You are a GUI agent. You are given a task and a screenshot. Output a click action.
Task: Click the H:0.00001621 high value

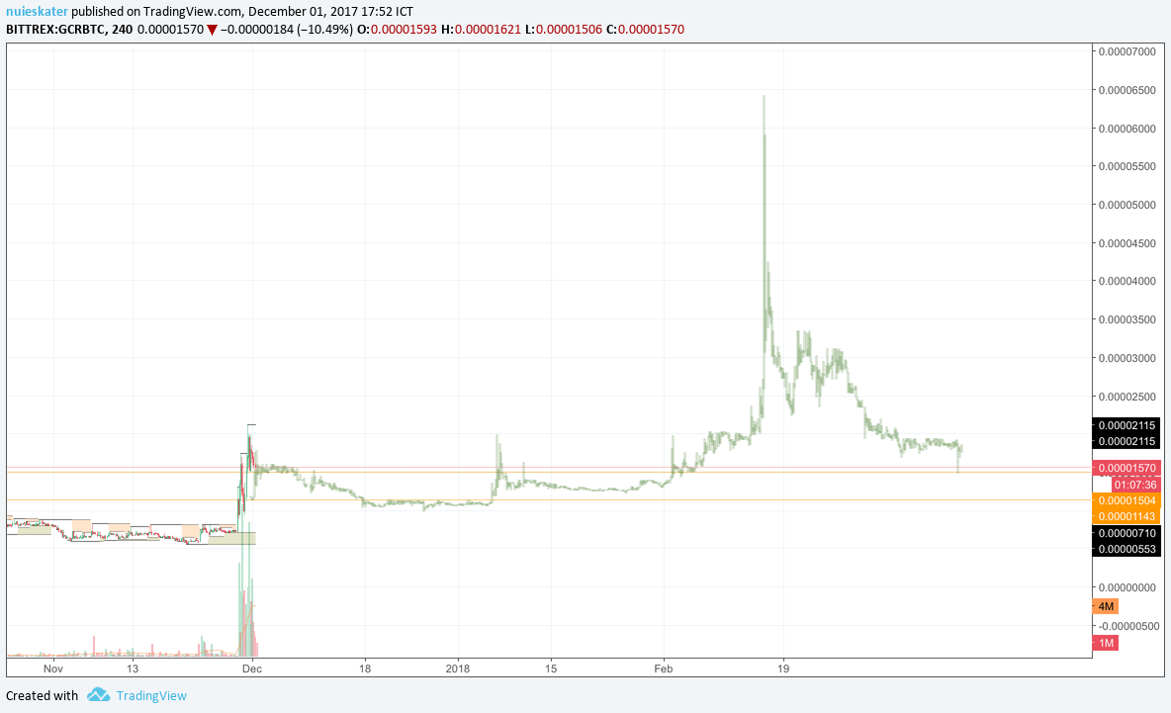pyautogui.click(x=481, y=29)
